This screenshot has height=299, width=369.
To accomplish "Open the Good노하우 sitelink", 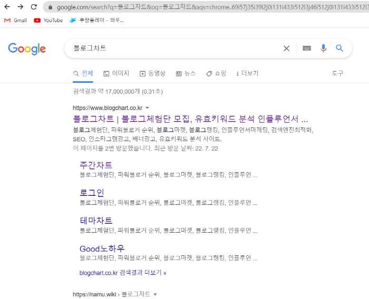I will [x=102, y=248].
